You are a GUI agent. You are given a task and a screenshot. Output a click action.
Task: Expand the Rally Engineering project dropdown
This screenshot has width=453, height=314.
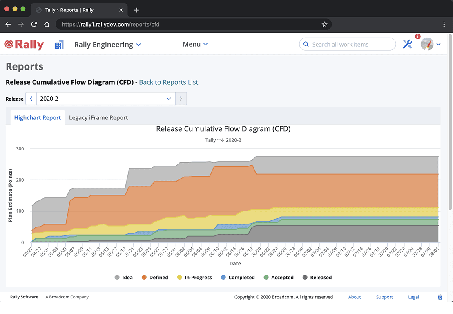(107, 45)
